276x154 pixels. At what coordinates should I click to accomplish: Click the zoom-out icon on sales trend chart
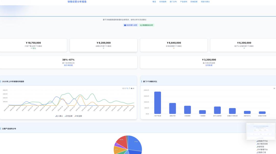[125, 88]
